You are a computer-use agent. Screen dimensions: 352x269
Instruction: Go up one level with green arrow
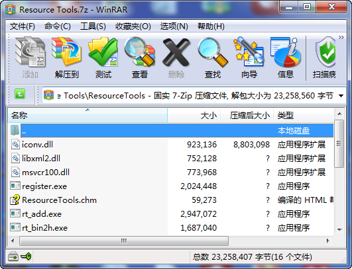pyautogui.click(x=20, y=94)
